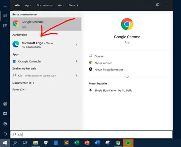Open PowerPoint from taskbar
The width and height of the screenshot is (181, 147).
pos(87,143)
